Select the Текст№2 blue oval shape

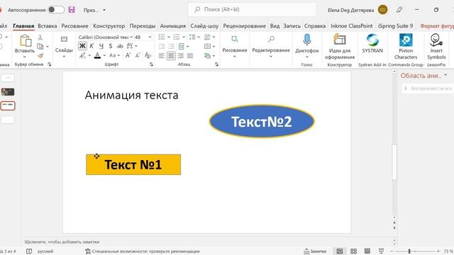coord(262,121)
